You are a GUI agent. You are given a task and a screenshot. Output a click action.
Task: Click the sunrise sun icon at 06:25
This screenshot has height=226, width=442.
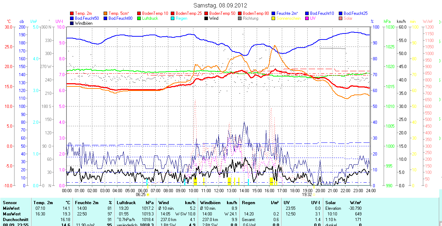[x=148, y=194]
